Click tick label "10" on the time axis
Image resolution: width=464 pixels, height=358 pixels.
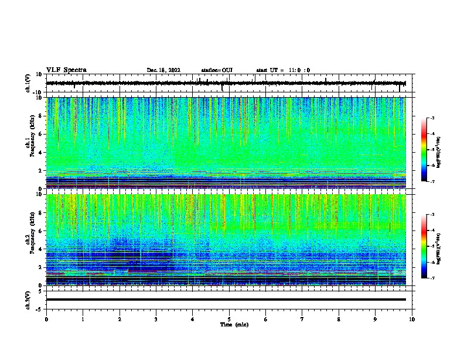coord(412,319)
